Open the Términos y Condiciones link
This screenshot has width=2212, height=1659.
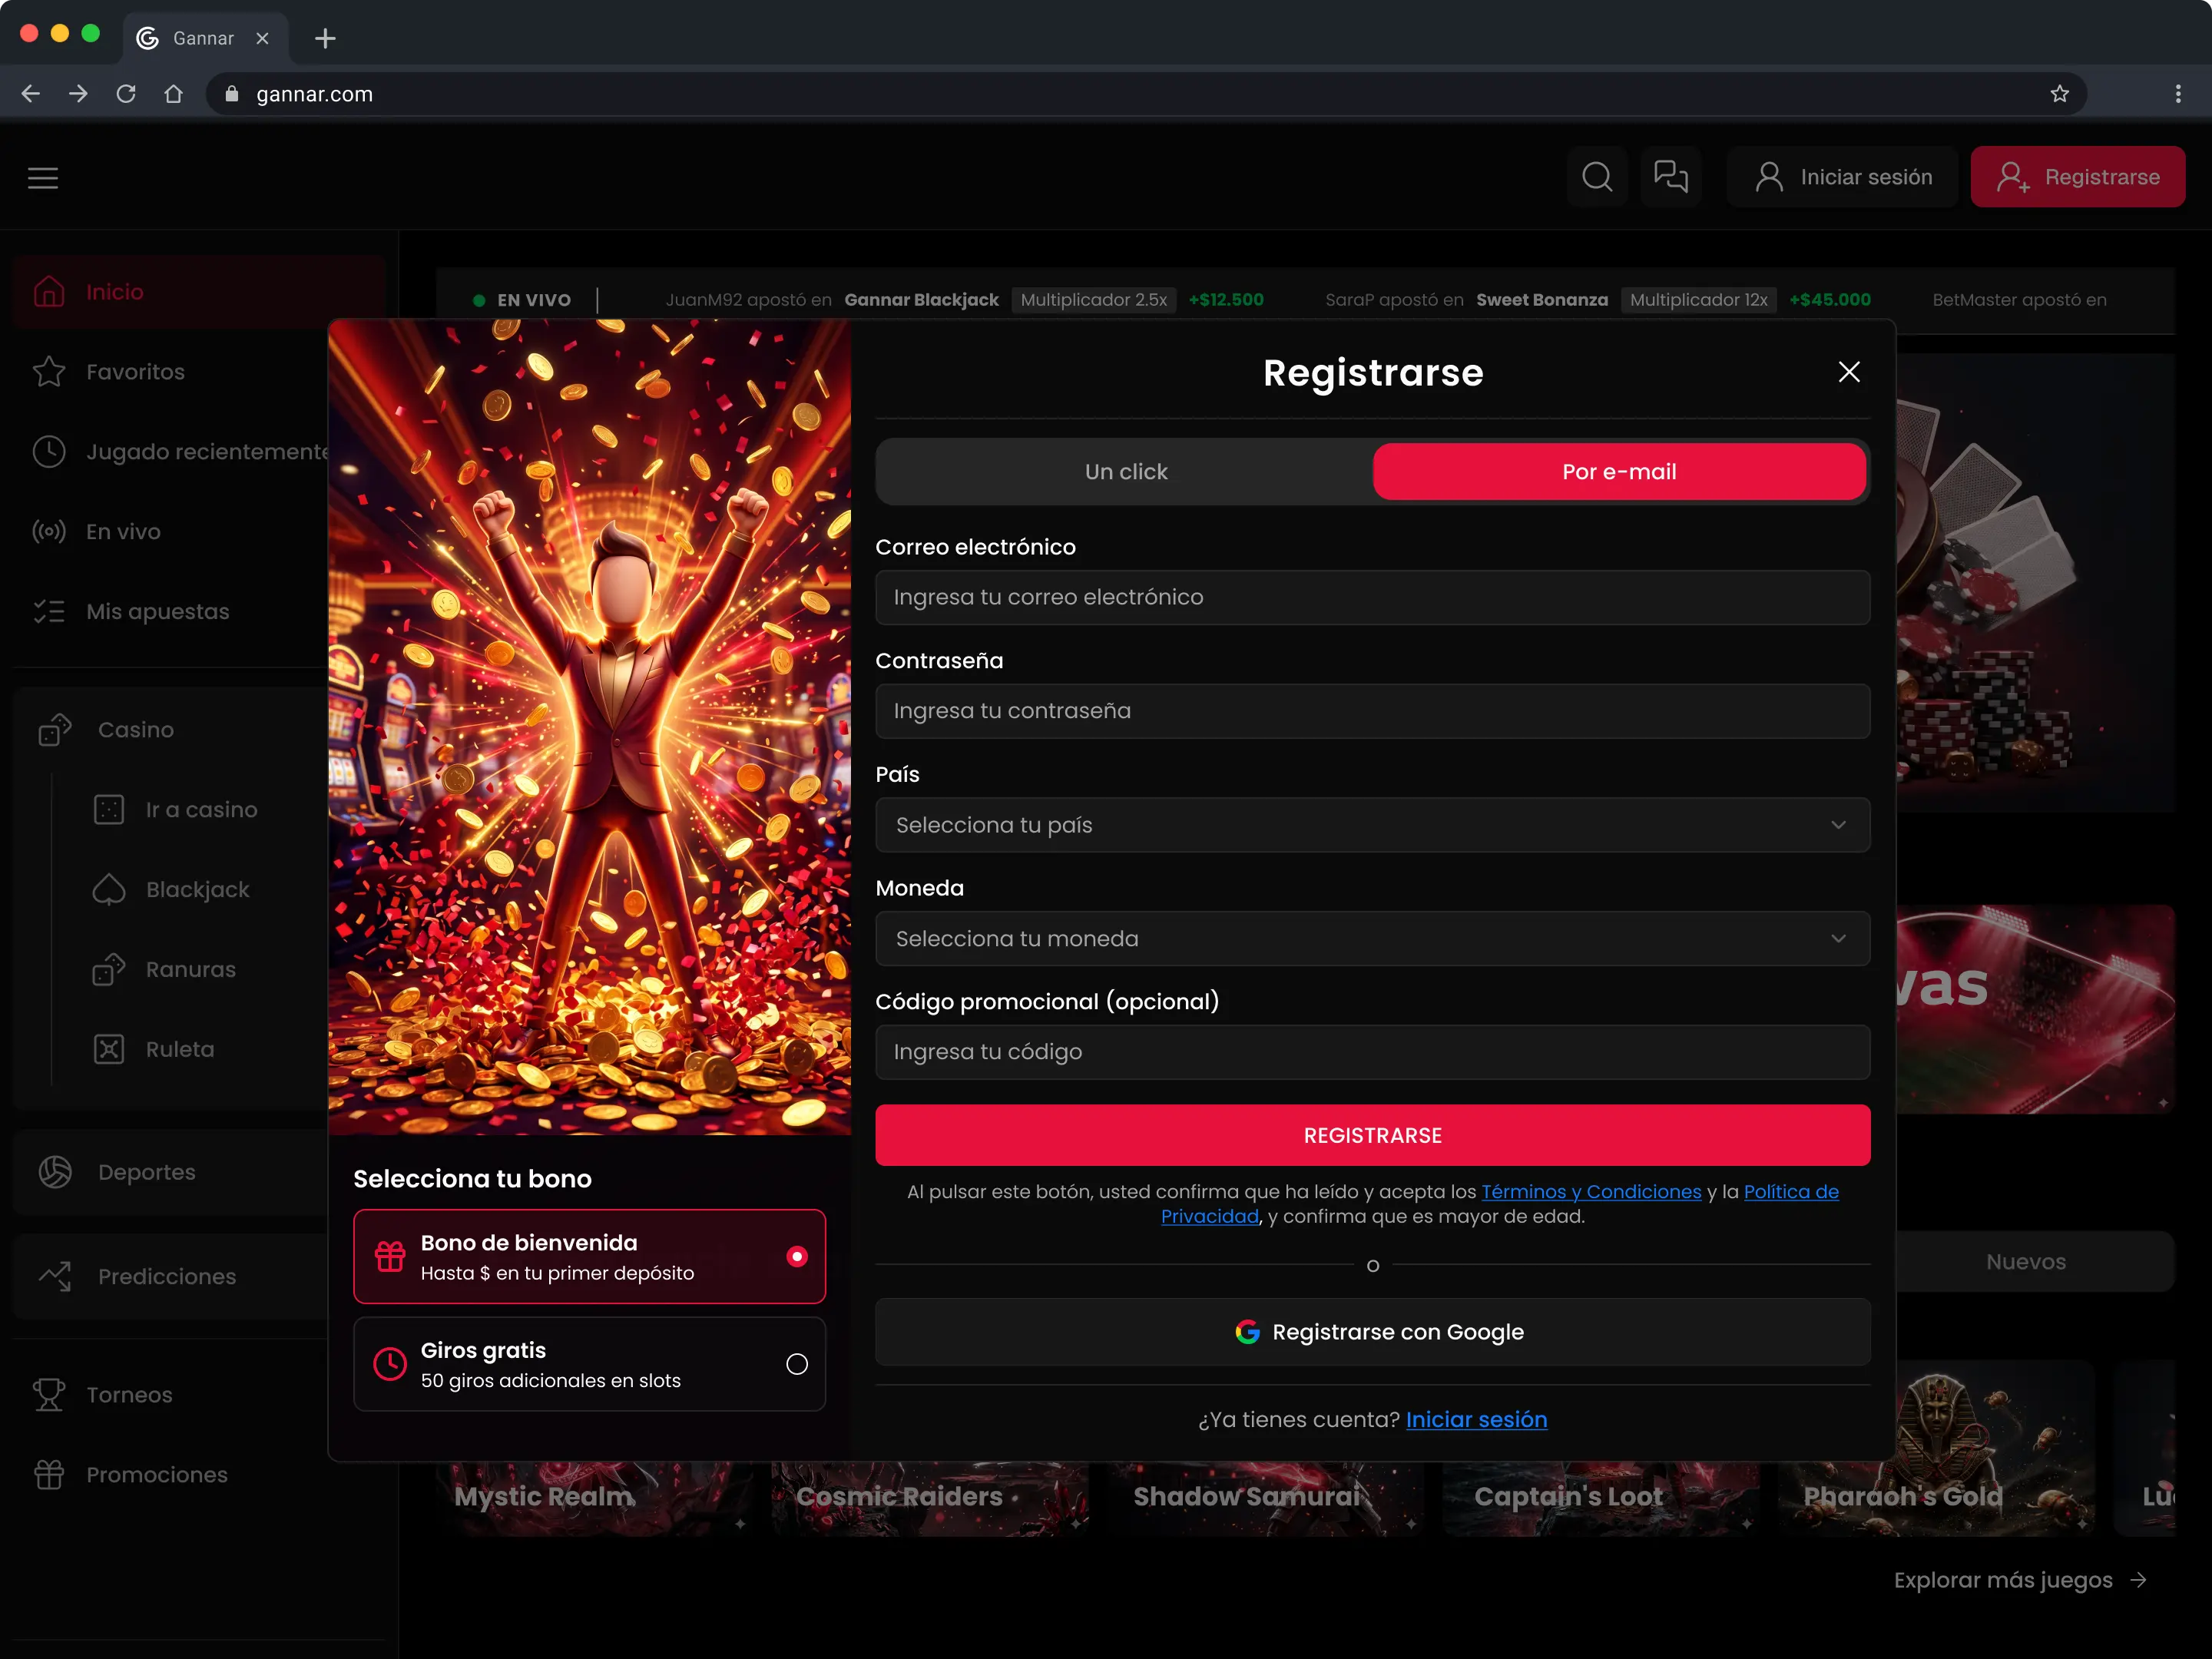pos(1590,1192)
